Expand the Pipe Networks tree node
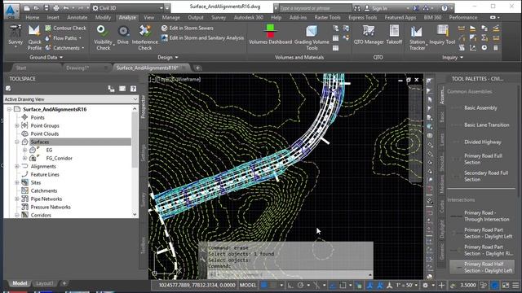This screenshot has height=293, width=522. pyautogui.click(x=16, y=199)
